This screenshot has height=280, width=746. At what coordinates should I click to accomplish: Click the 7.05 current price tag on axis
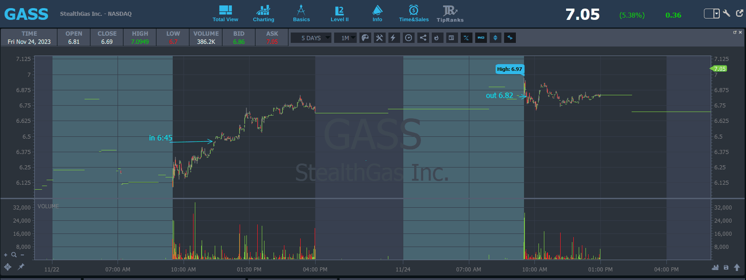[x=719, y=69]
